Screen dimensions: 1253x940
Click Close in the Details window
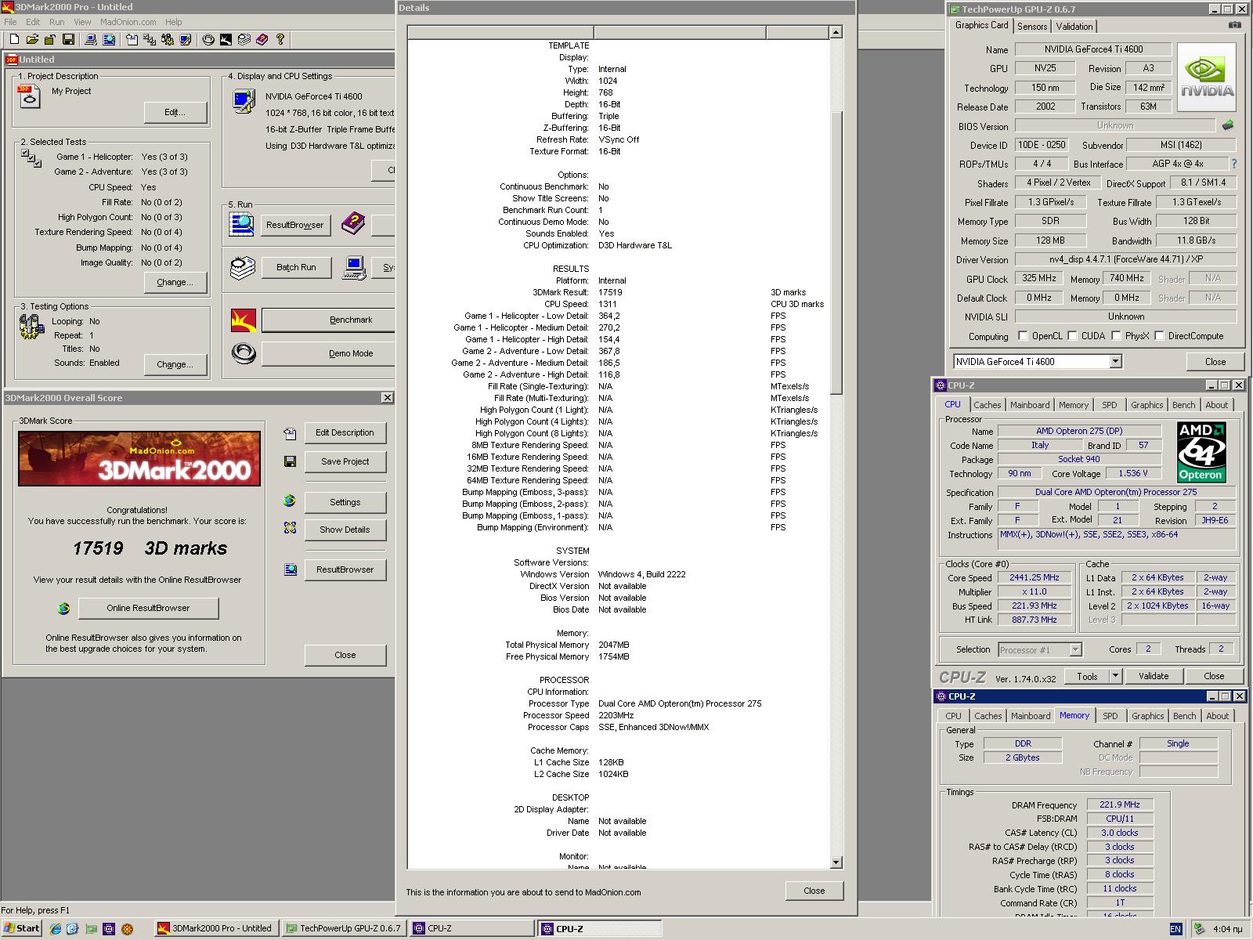point(814,891)
